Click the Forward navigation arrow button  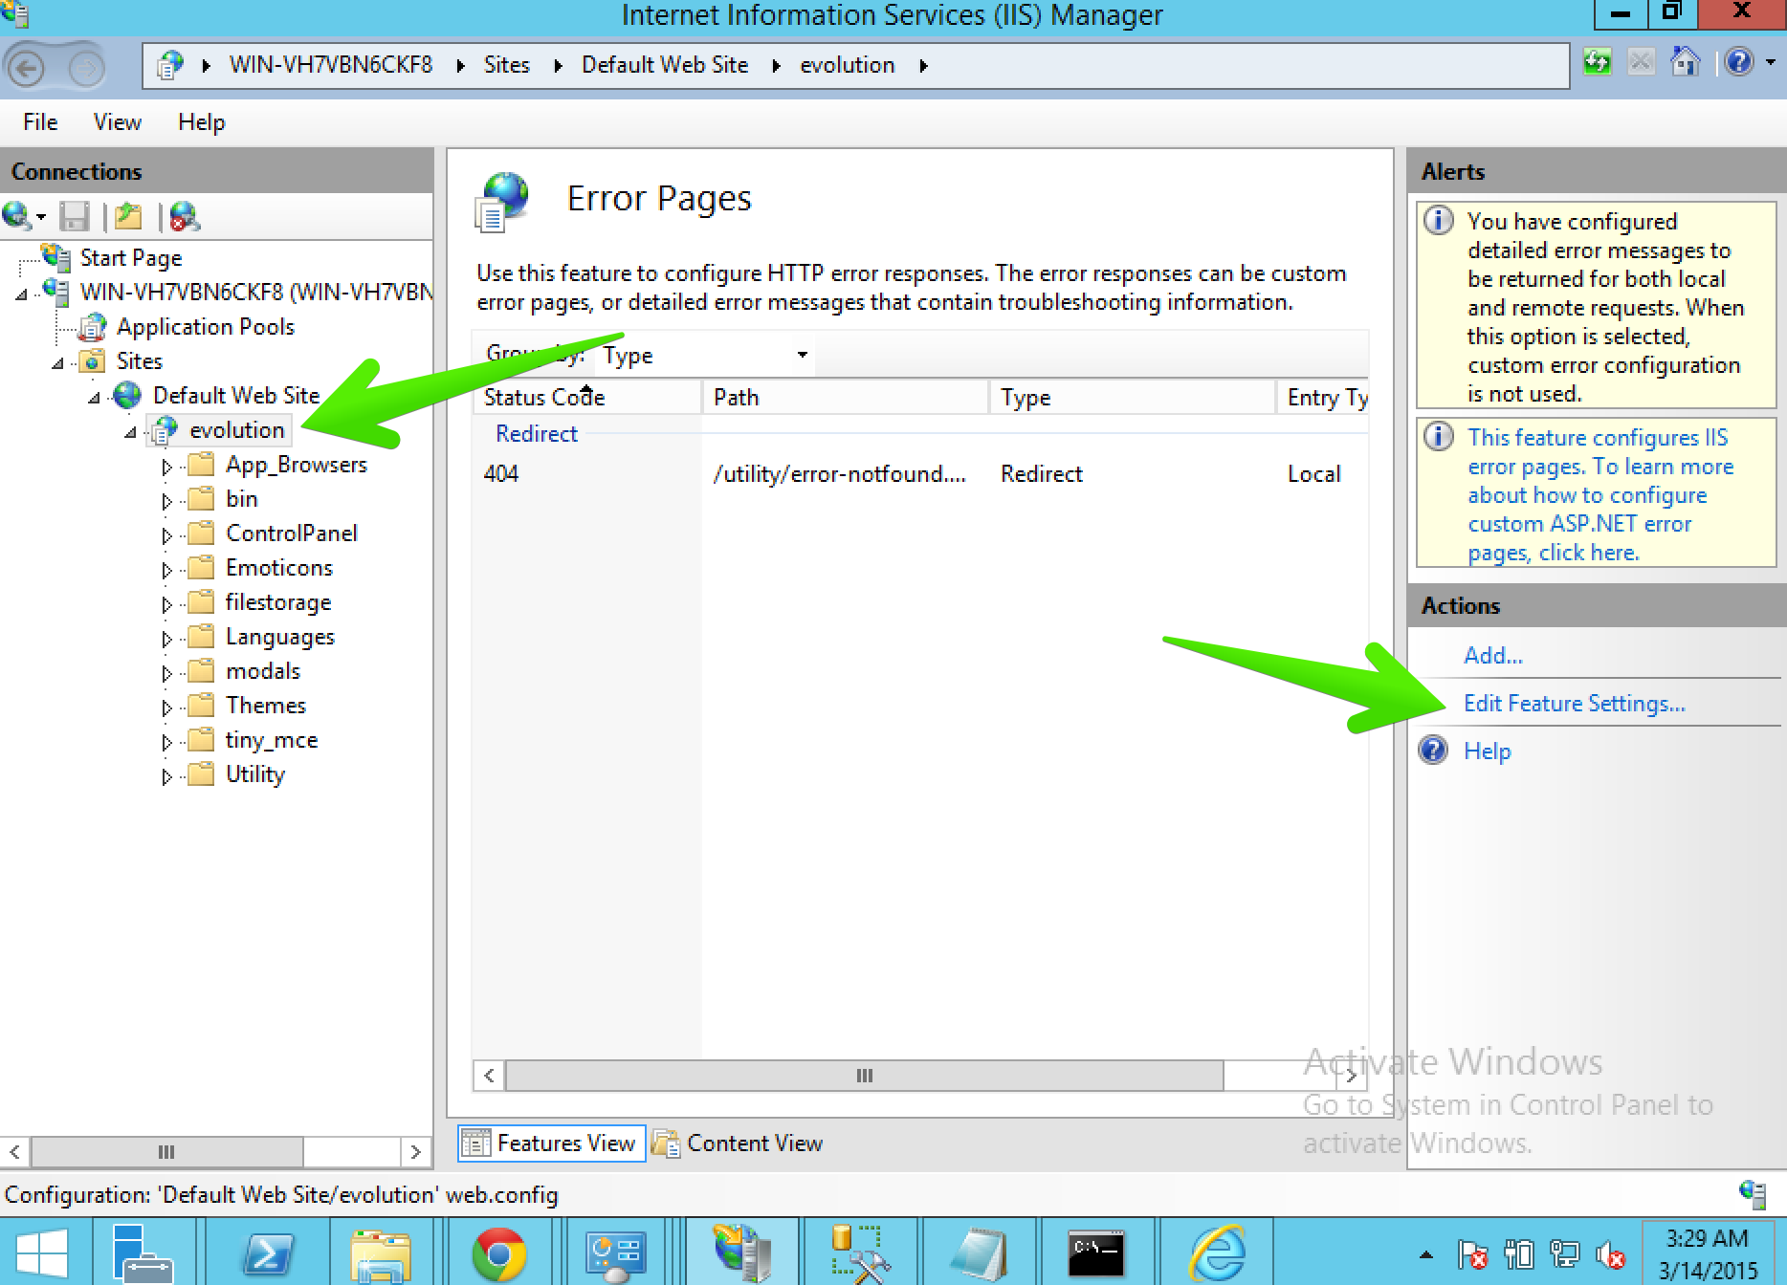(87, 67)
